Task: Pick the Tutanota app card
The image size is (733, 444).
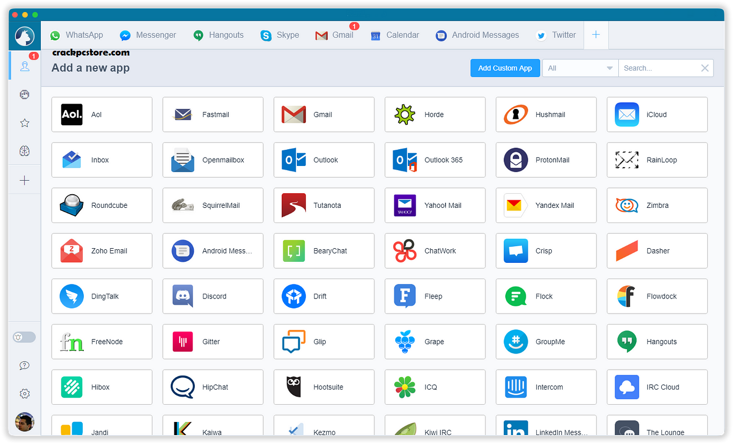Action: point(324,205)
